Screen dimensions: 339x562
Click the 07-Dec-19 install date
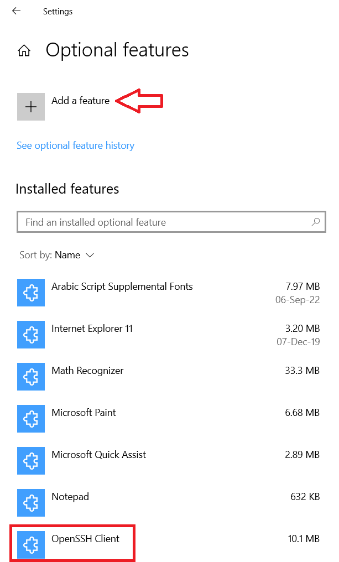(x=298, y=342)
